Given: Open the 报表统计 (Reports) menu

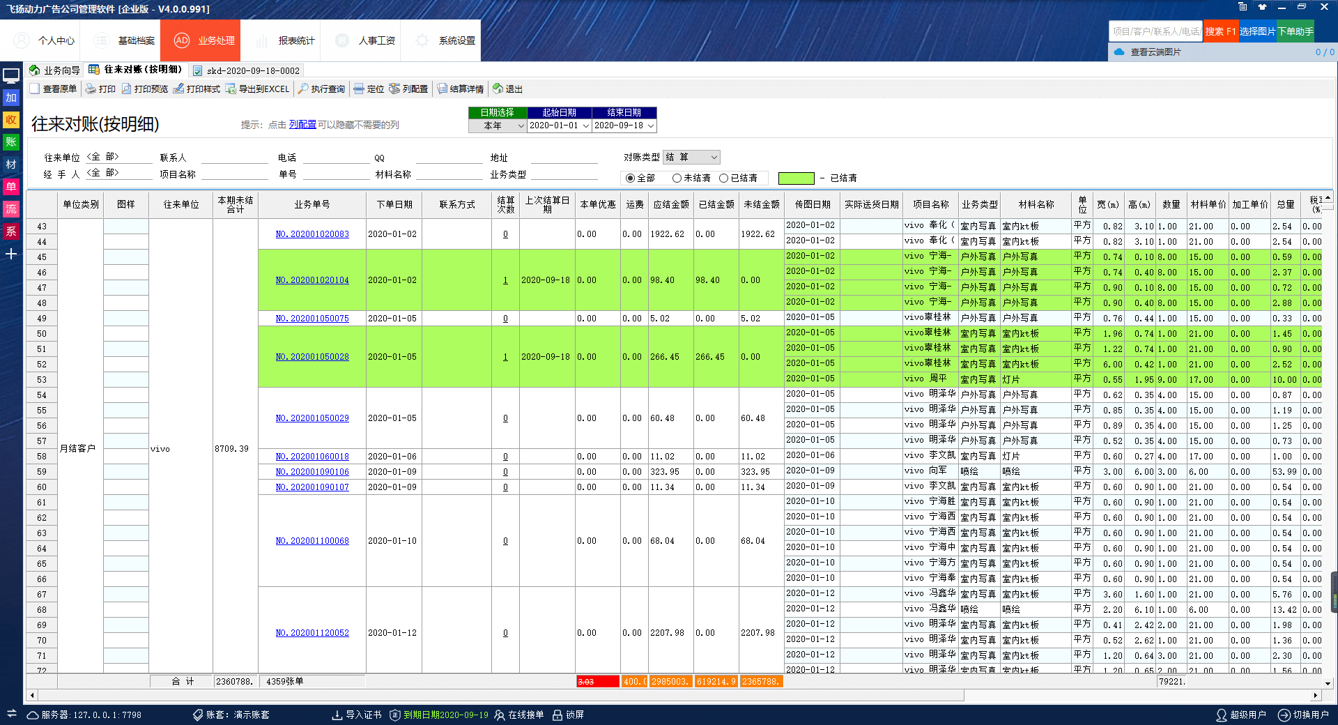Looking at the screenshot, I should [287, 40].
